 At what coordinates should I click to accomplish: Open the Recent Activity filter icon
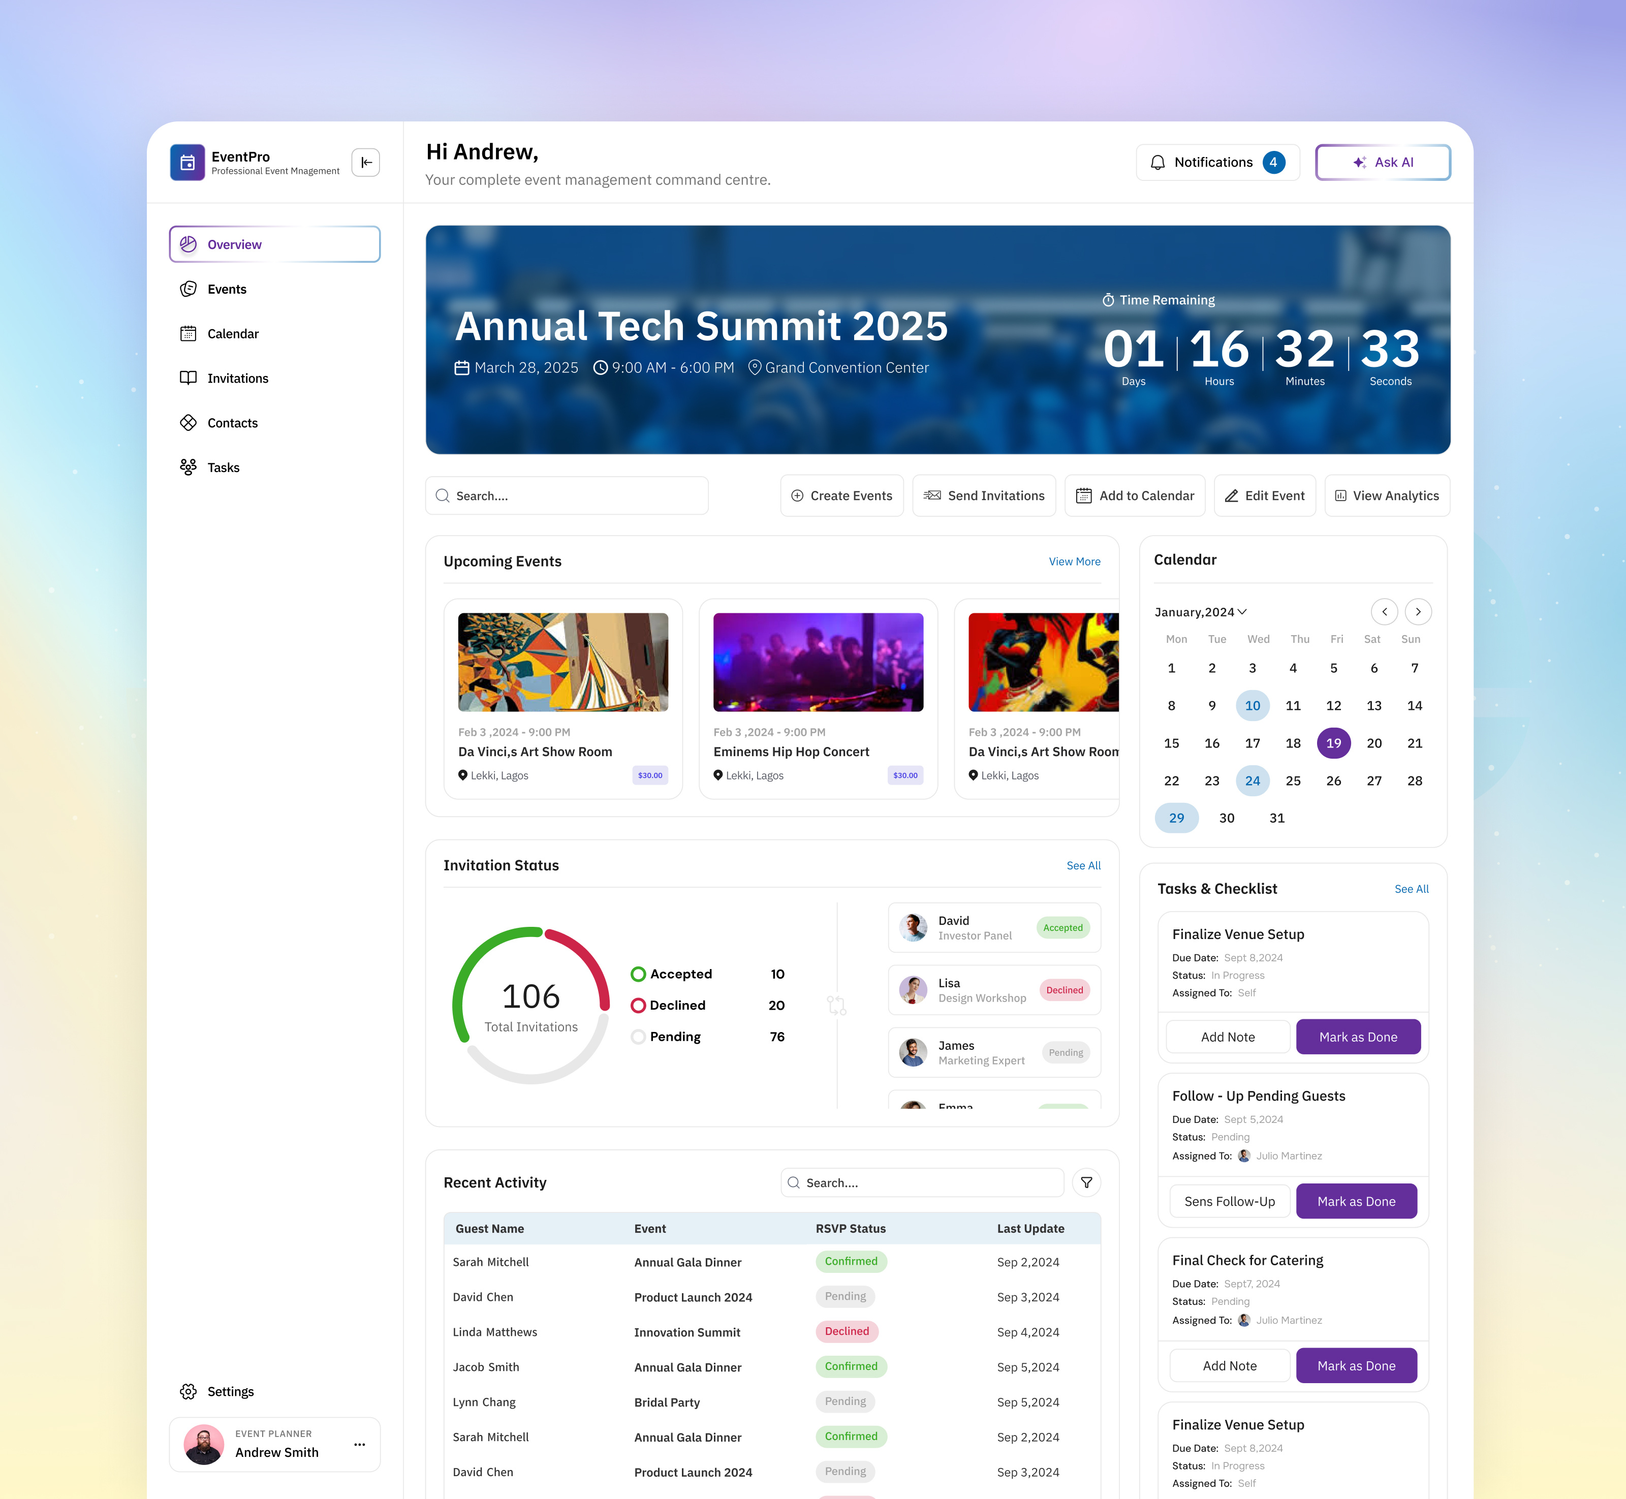click(1087, 1182)
